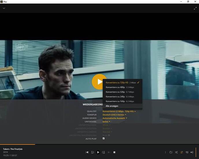Viewport: 199px width, 159px height.
Task: Collapse the Qualität dropdown Konvertieren (2 Mbps, 720p HD)
Action: coord(119,111)
